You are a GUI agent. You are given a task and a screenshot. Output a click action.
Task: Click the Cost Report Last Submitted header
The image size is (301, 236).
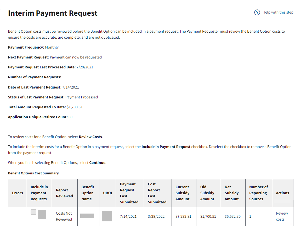pyautogui.click(x=157, y=193)
